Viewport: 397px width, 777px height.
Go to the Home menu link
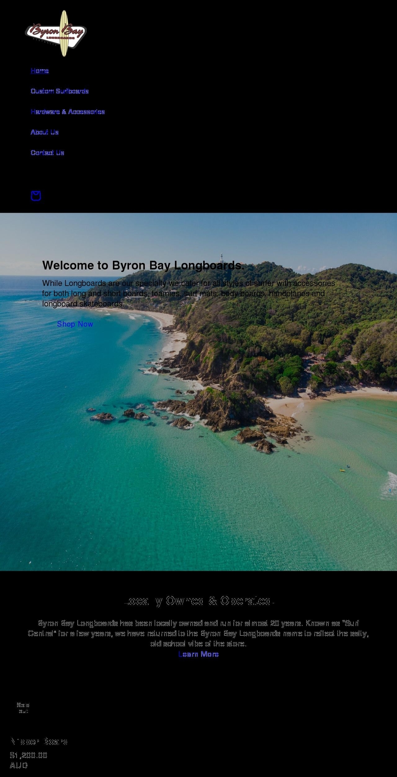(x=40, y=71)
